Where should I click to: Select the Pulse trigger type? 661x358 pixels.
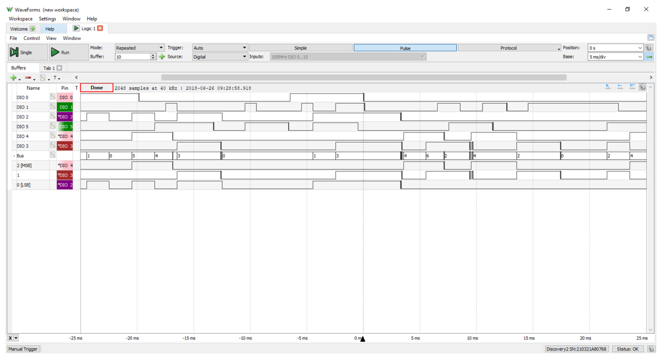click(405, 48)
